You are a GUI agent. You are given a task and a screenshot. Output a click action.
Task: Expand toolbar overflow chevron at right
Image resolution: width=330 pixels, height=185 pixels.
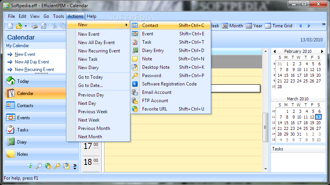point(324,24)
